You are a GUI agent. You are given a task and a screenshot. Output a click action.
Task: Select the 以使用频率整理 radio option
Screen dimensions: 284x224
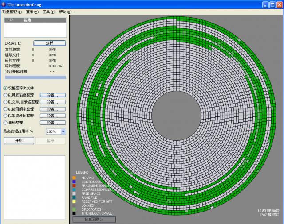[x=5, y=109]
